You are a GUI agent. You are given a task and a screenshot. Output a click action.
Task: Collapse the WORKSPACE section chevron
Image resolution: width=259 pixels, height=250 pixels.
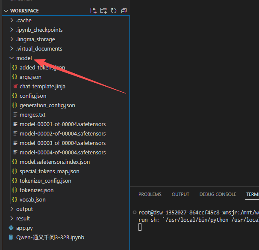[x=6, y=11]
